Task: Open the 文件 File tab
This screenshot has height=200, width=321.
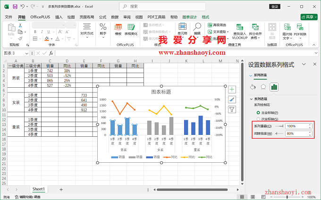Action: point(8,17)
